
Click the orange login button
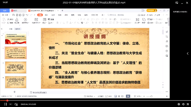152,10
